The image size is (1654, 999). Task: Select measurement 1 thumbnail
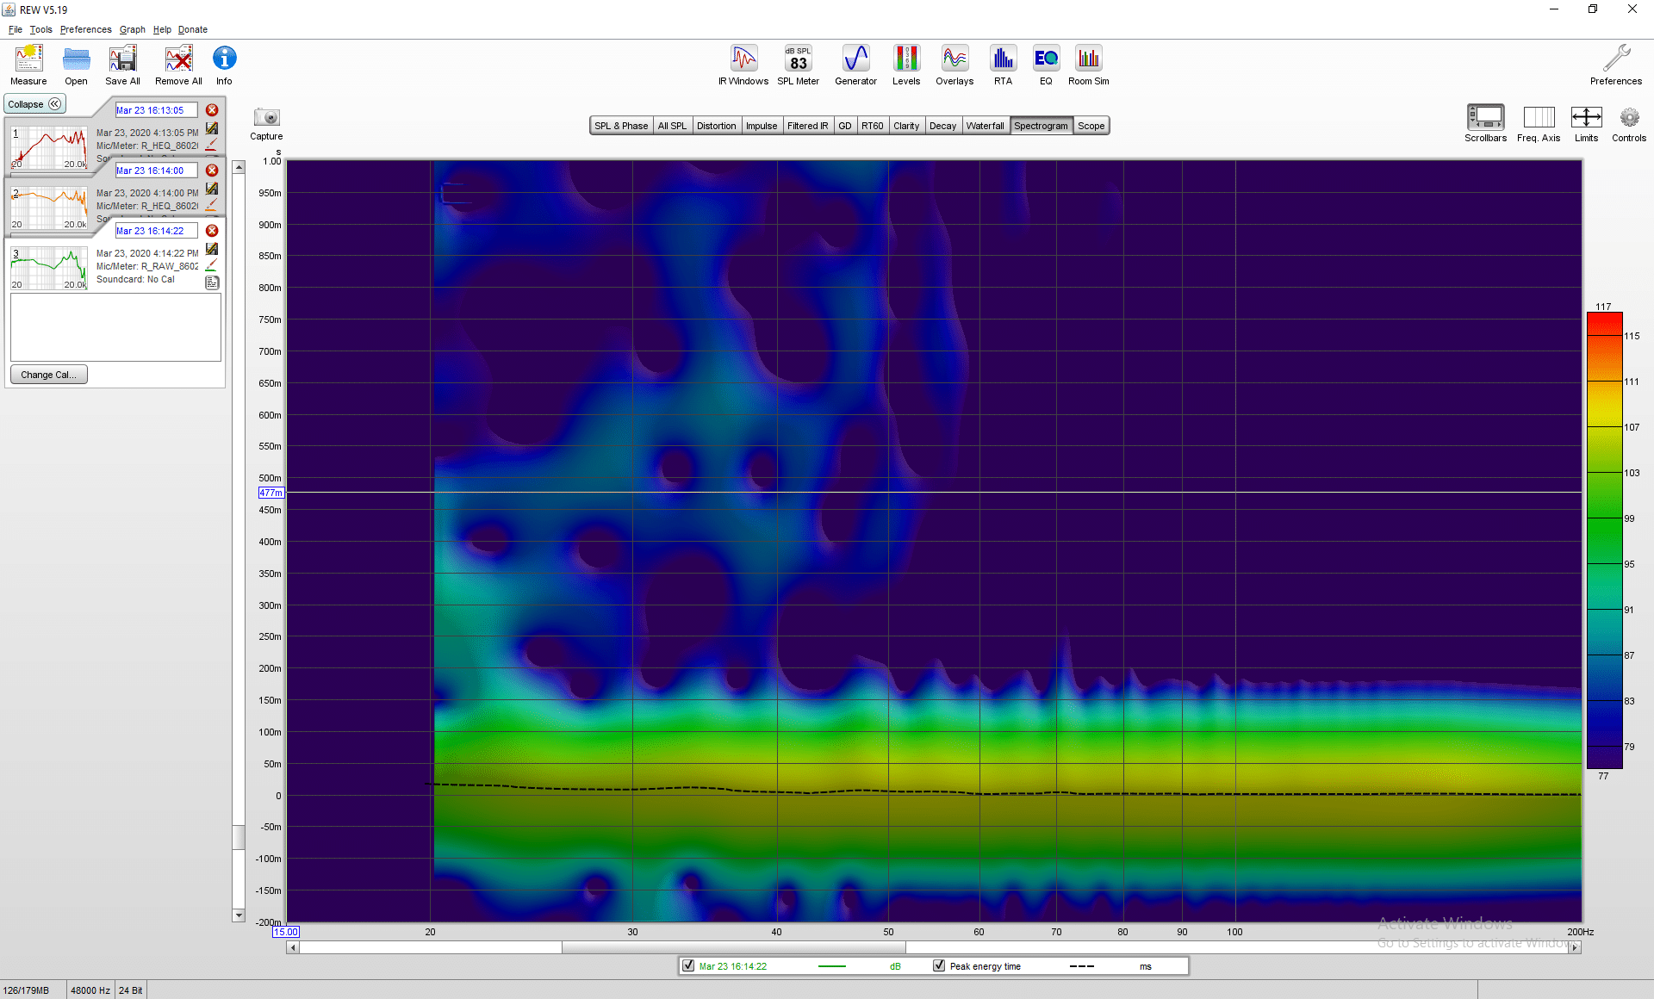[x=49, y=147]
